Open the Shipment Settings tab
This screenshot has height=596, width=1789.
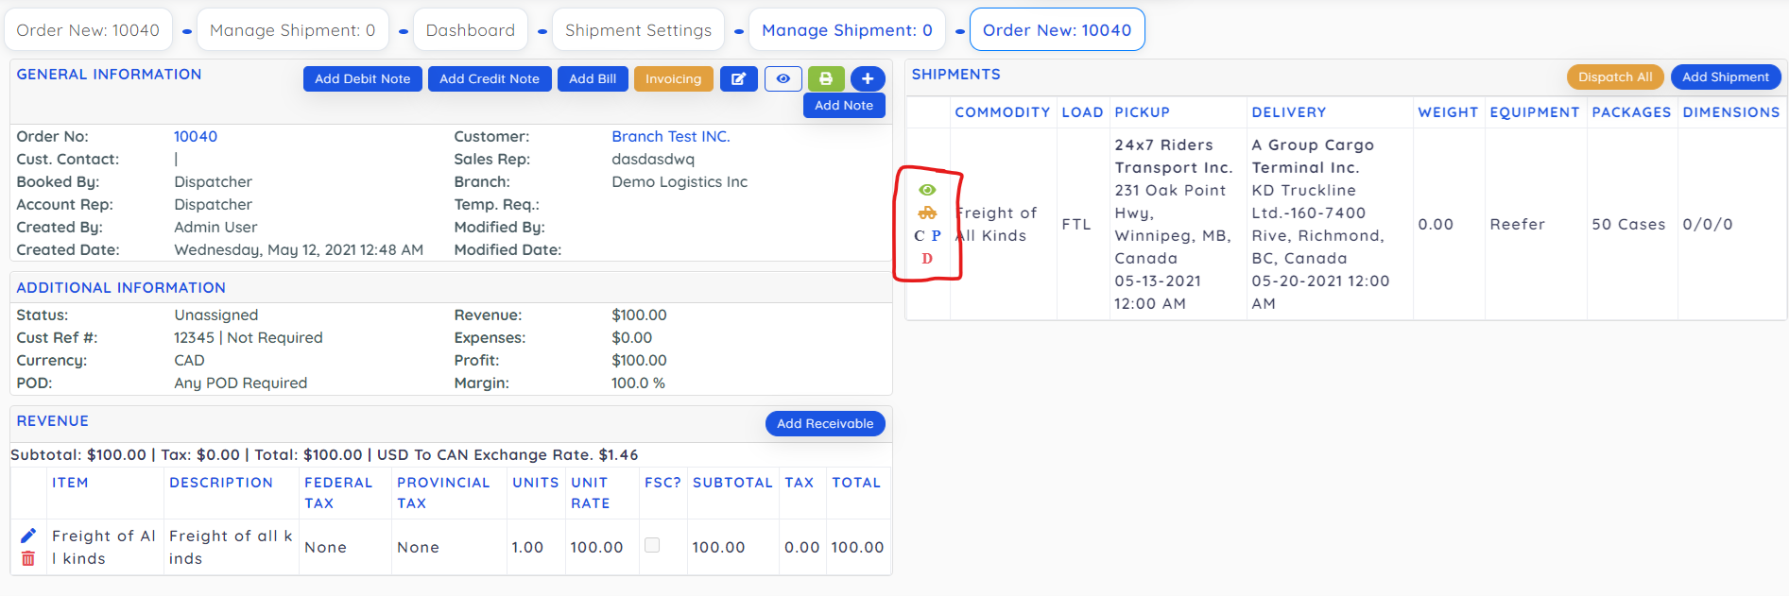pyautogui.click(x=638, y=30)
